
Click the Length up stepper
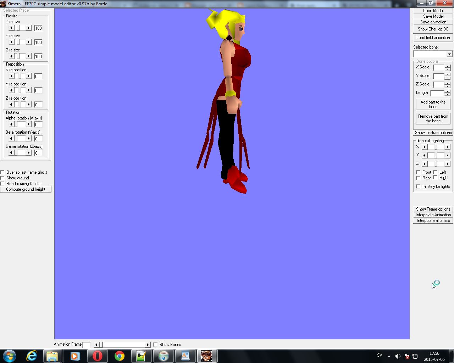click(x=448, y=91)
